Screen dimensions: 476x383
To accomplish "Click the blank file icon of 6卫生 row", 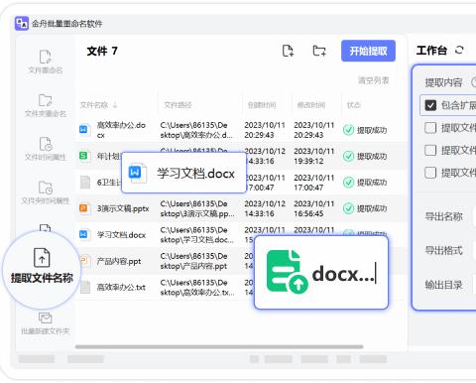I will pos(85,182).
